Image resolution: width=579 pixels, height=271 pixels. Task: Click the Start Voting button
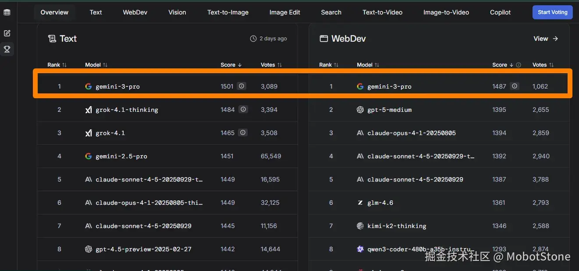point(552,12)
